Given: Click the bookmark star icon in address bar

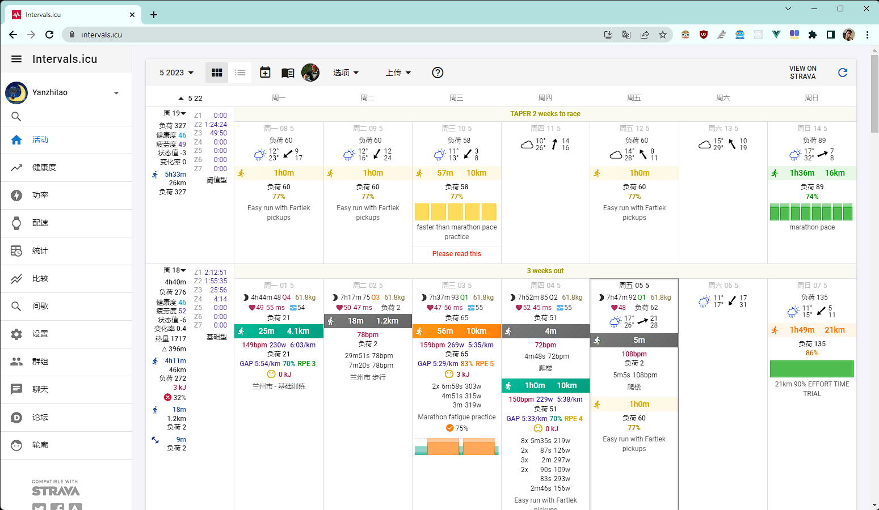Looking at the screenshot, I should click(x=662, y=35).
